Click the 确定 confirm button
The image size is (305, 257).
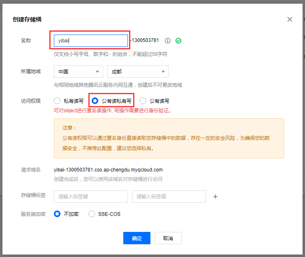tap(136, 238)
